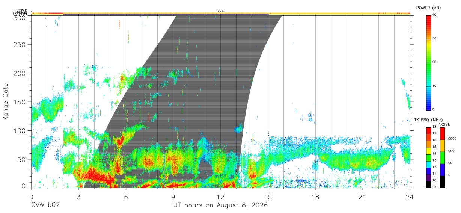Select the 20 tick on power colorbar
Image resolution: width=461 pixels, height=213 pixels.
tap(435, 62)
